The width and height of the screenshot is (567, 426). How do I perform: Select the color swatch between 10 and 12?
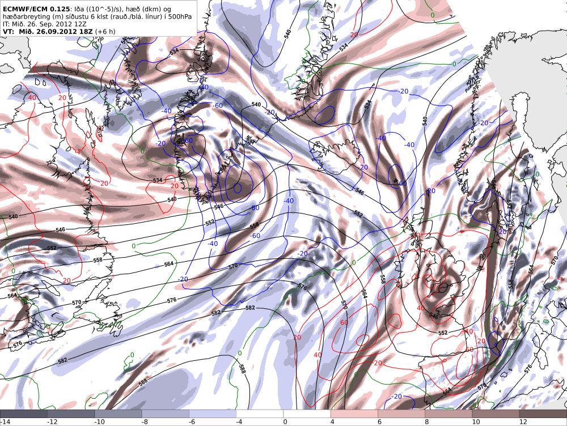pos(496,414)
